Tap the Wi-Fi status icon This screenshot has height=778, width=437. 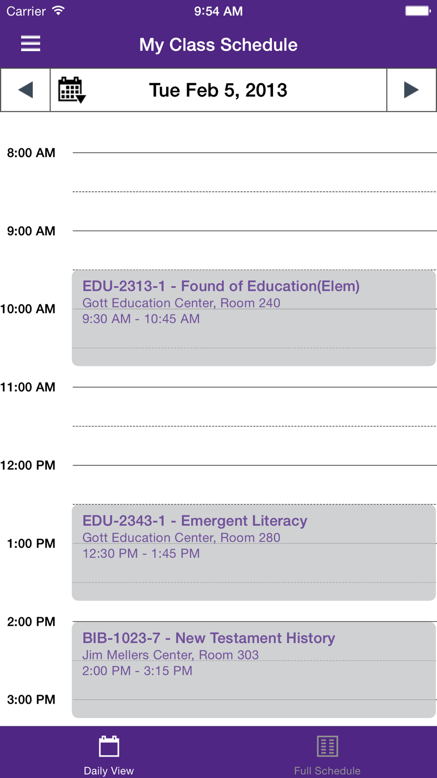pos(58,11)
